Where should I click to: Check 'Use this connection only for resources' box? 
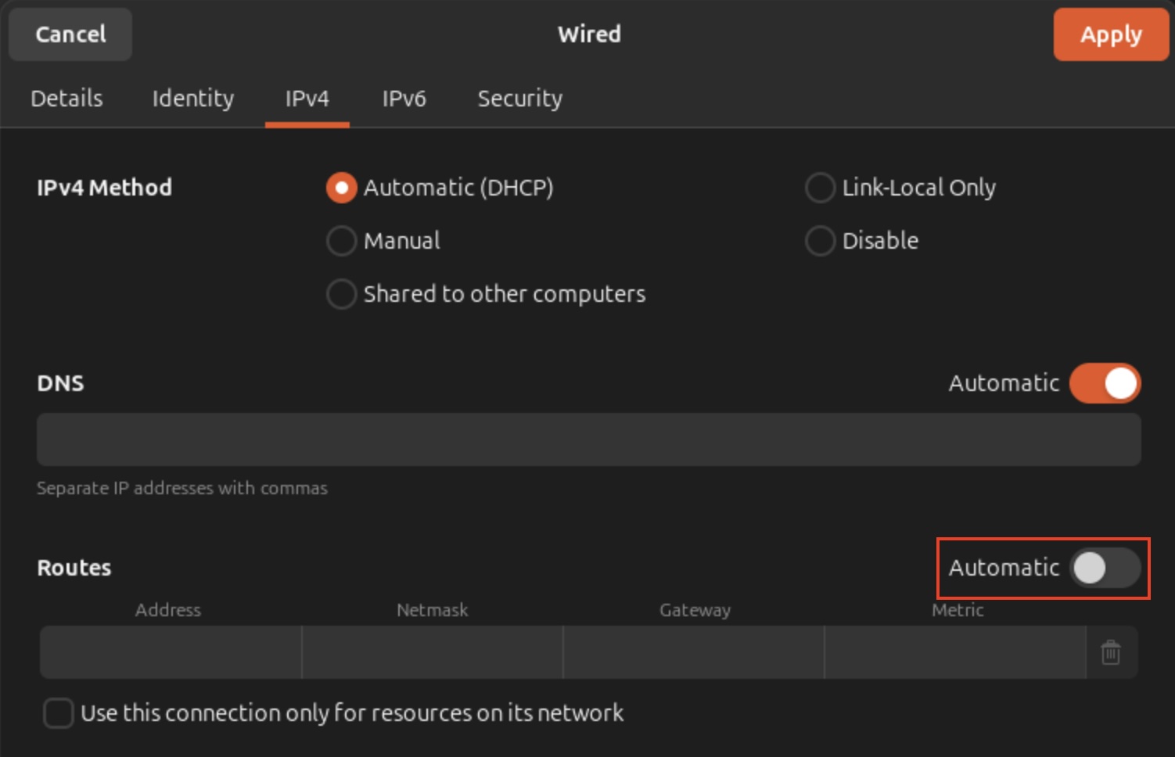point(59,713)
